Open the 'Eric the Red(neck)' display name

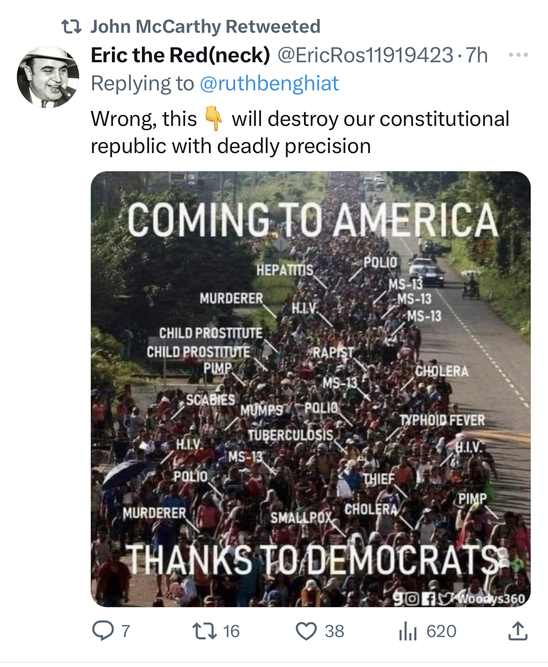point(180,55)
